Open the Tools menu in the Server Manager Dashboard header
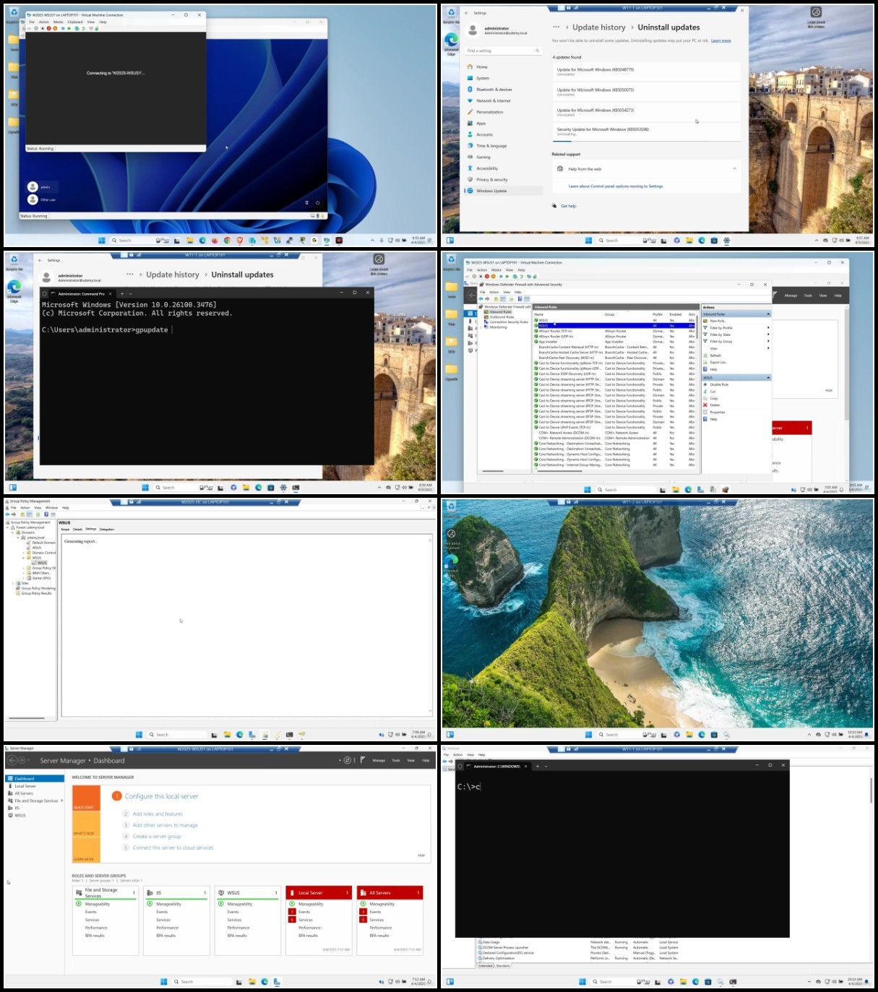The width and height of the screenshot is (878, 992). 396,760
